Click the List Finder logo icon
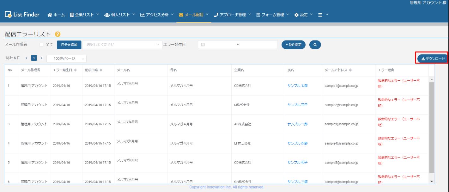This screenshot has height=192, width=449. [x=7, y=15]
